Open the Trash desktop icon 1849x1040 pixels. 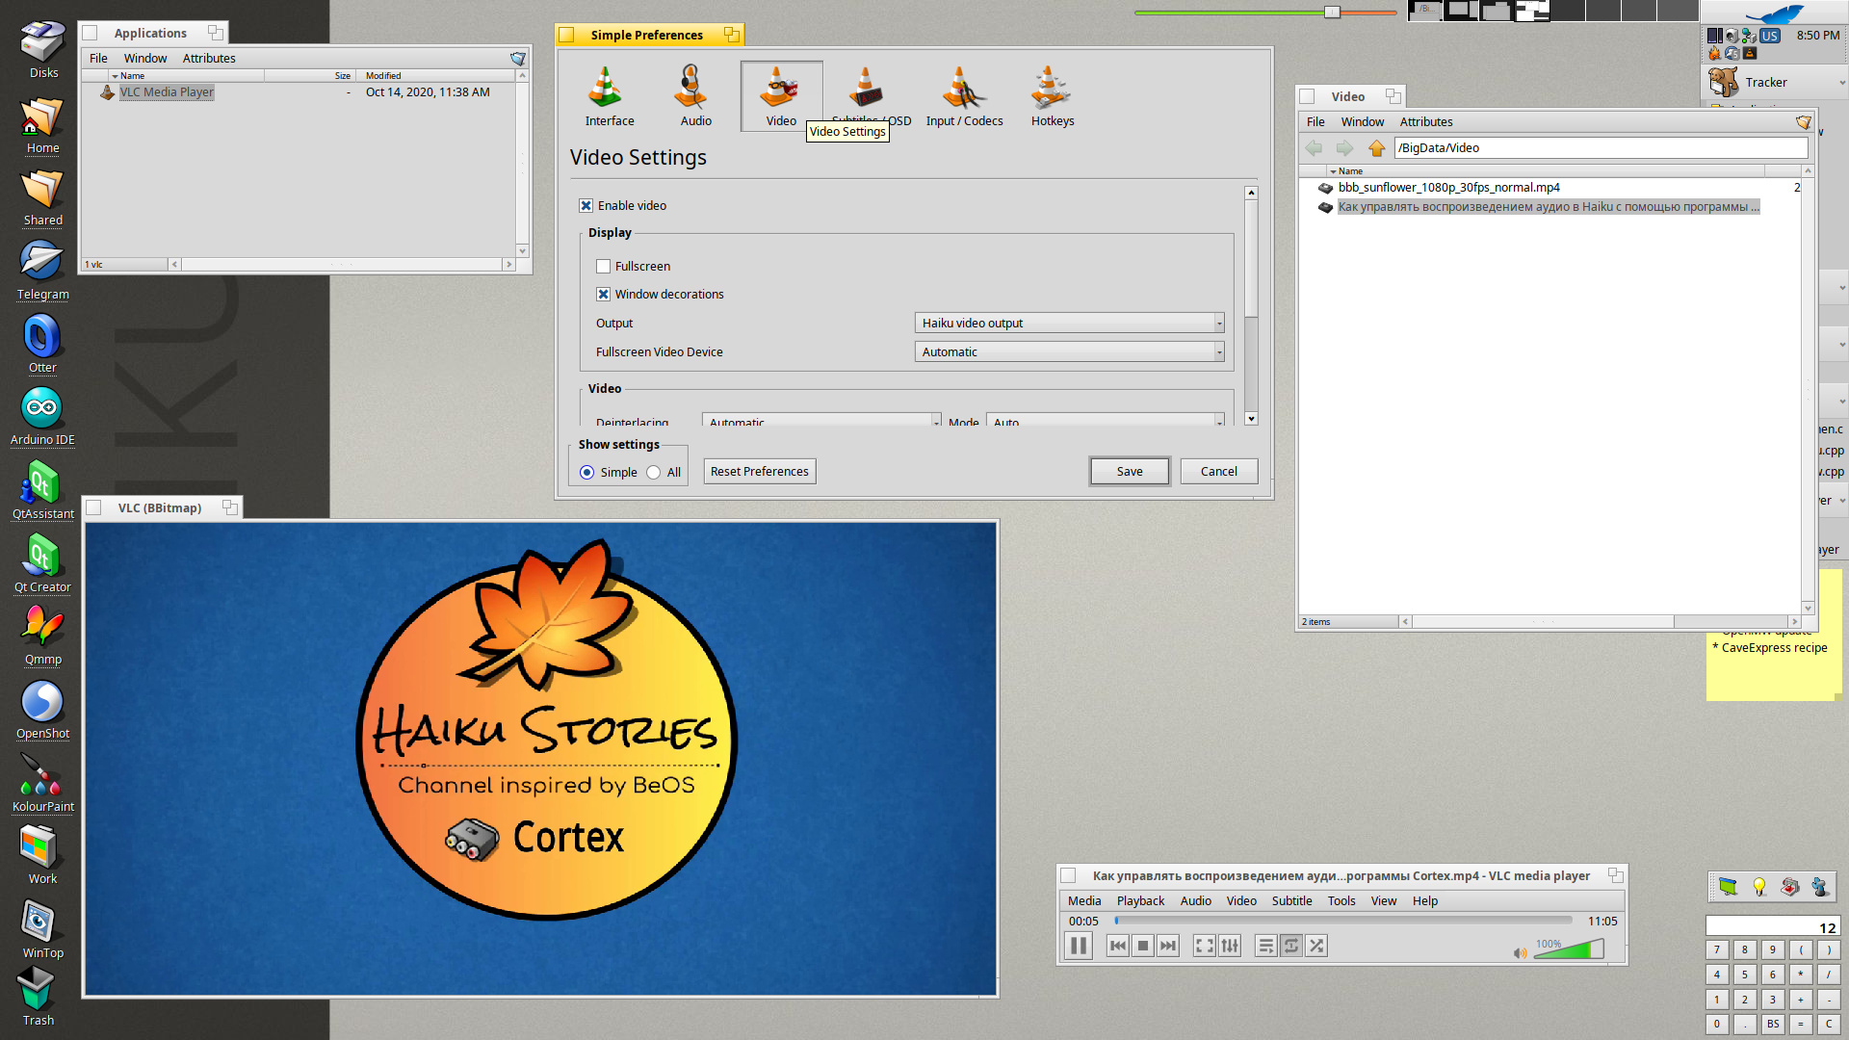pyautogui.click(x=39, y=998)
